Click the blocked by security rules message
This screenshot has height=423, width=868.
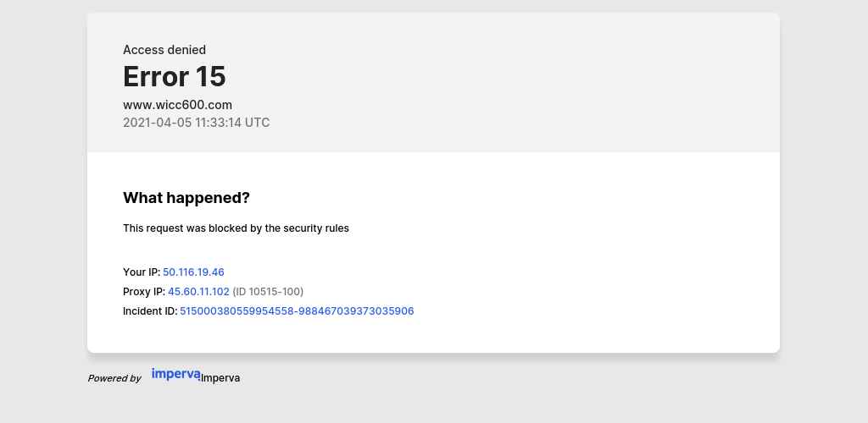(x=236, y=228)
